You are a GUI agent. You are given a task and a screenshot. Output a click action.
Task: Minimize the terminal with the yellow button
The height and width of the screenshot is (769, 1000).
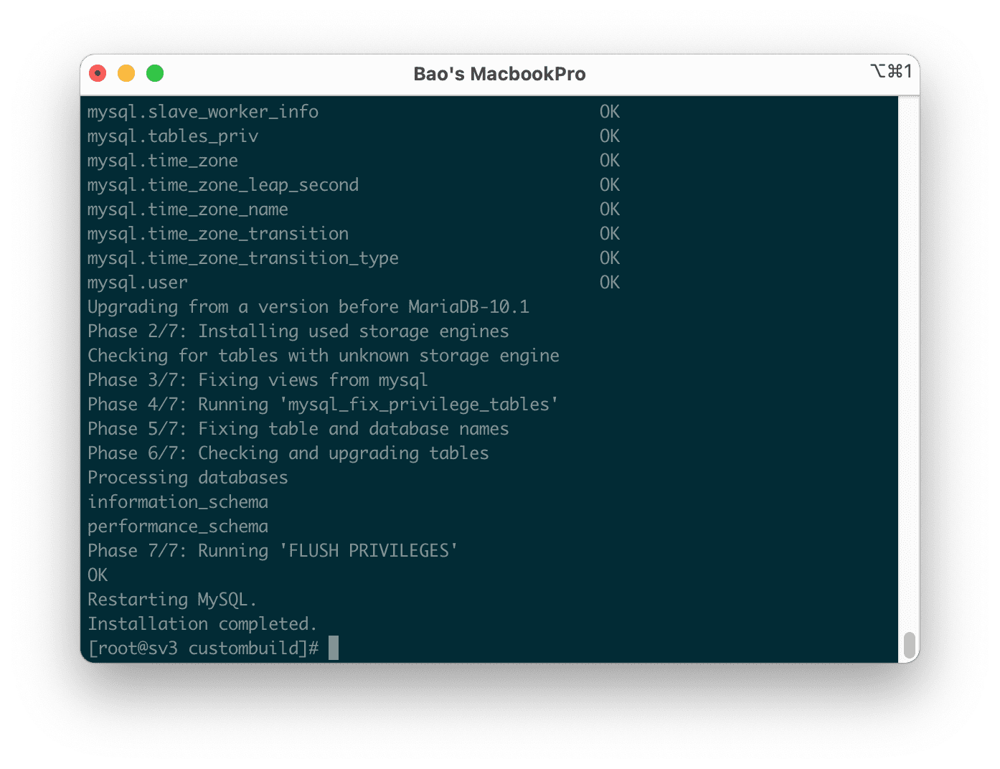point(126,73)
